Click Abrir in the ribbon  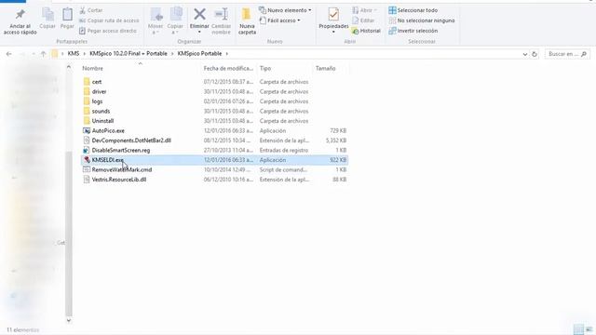tap(364, 10)
